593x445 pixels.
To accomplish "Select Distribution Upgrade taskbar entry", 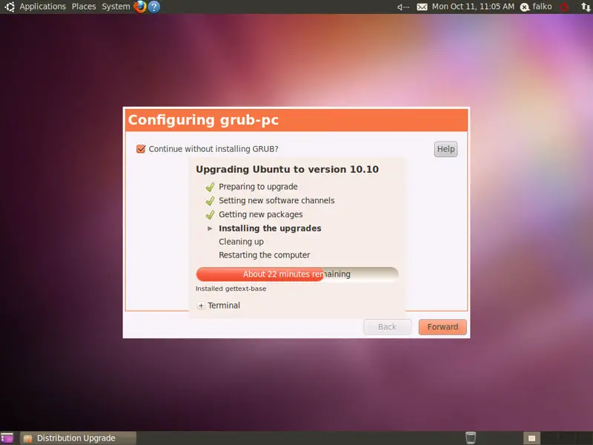I will pyautogui.click(x=78, y=438).
